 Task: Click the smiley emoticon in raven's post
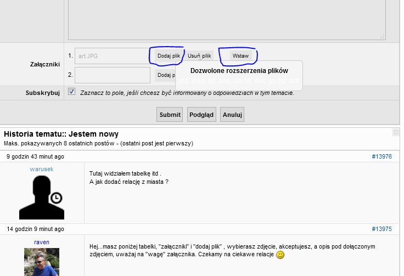pyautogui.click(x=280, y=255)
